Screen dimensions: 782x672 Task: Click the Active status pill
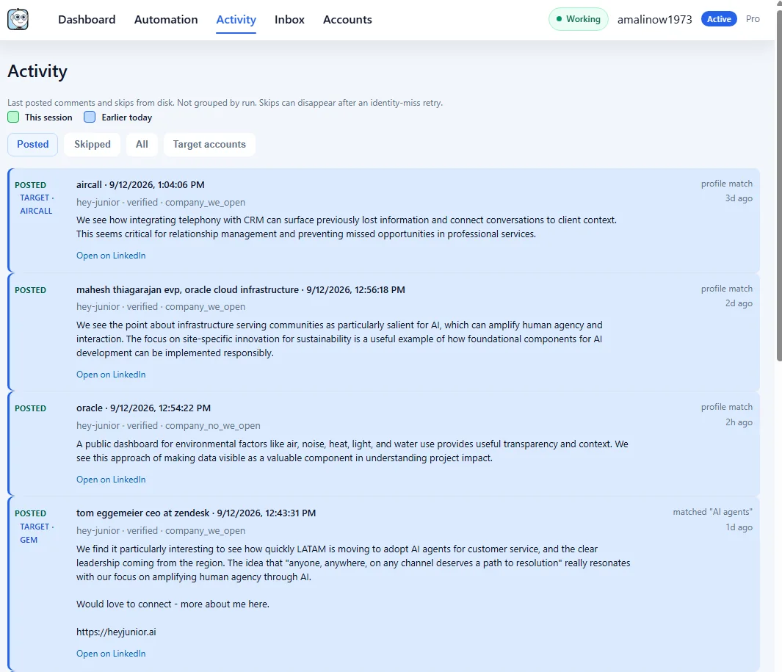[x=719, y=19]
